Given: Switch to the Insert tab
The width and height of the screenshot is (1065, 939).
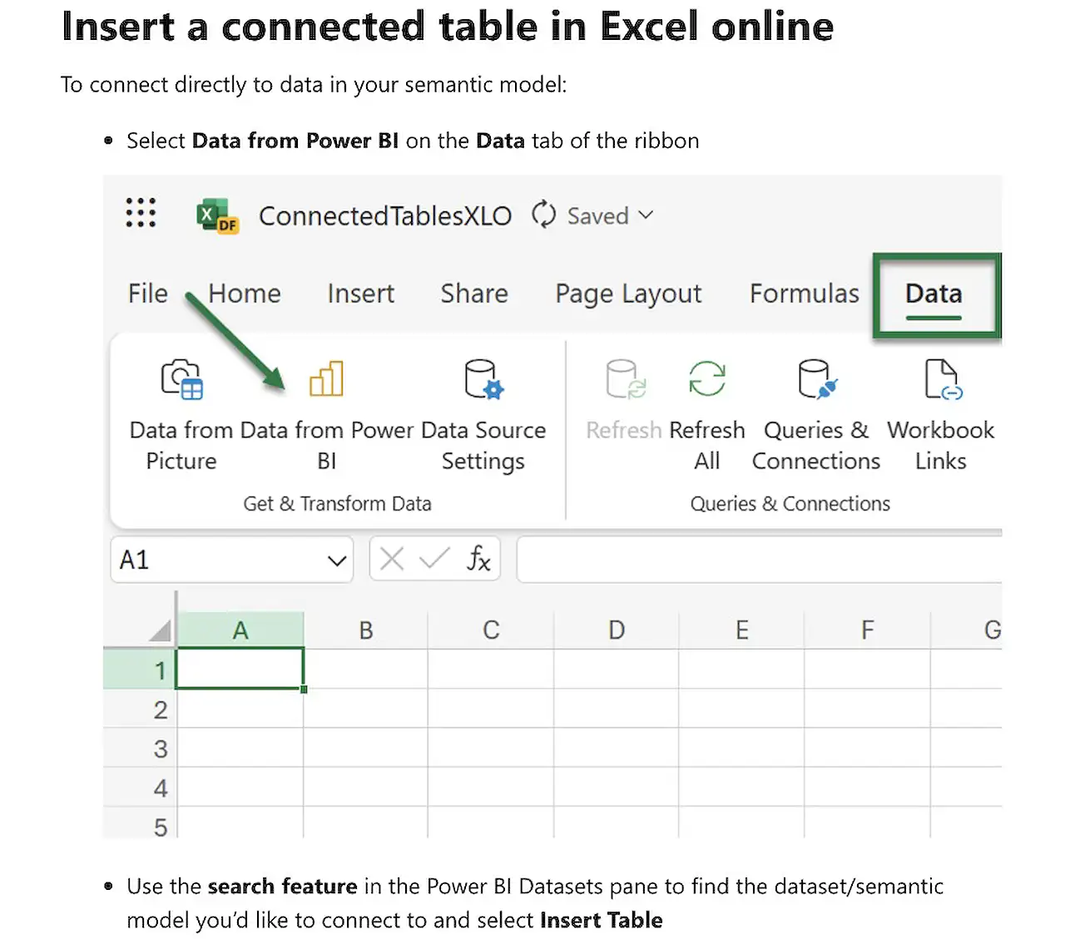Looking at the screenshot, I should point(360,294).
